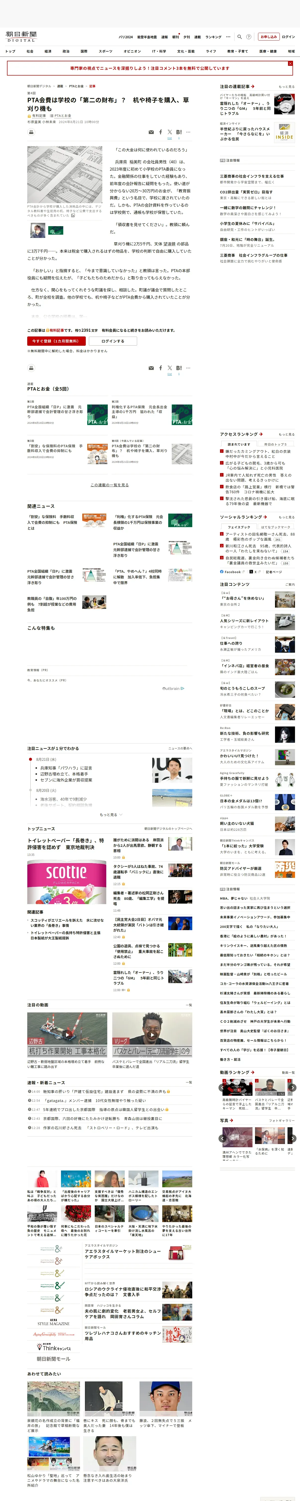Open 杭打ち作業開始 video thumbnail
The width and height of the screenshot is (300, 1501).
coord(67,1035)
